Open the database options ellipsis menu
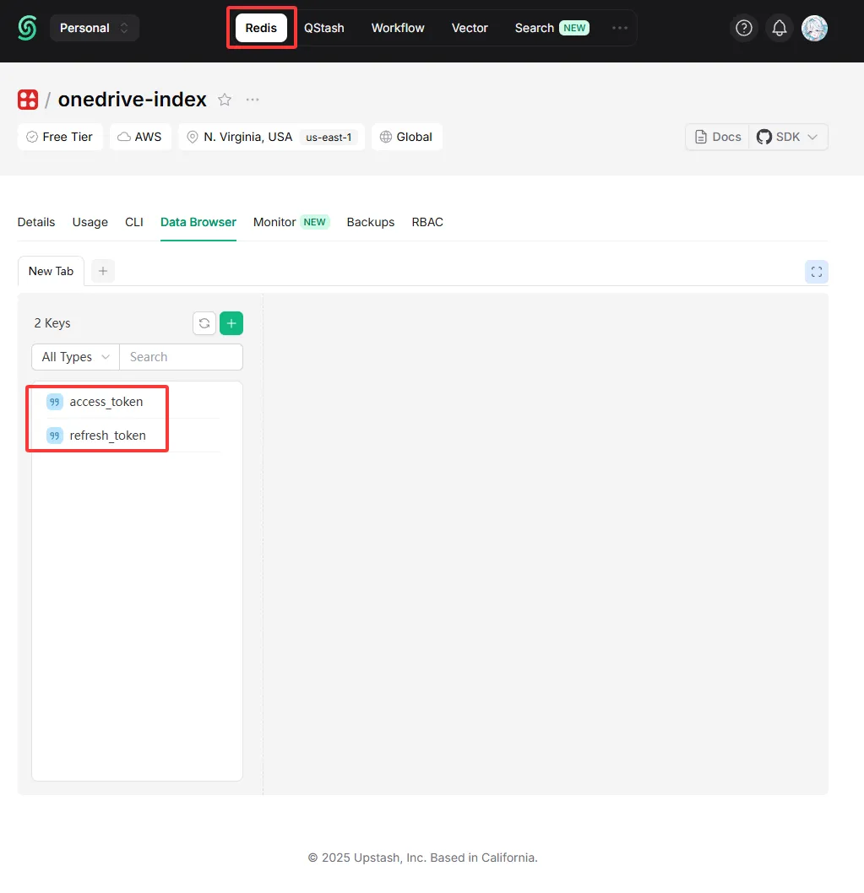The height and width of the screenshot is (893, 864). (253, 100)
